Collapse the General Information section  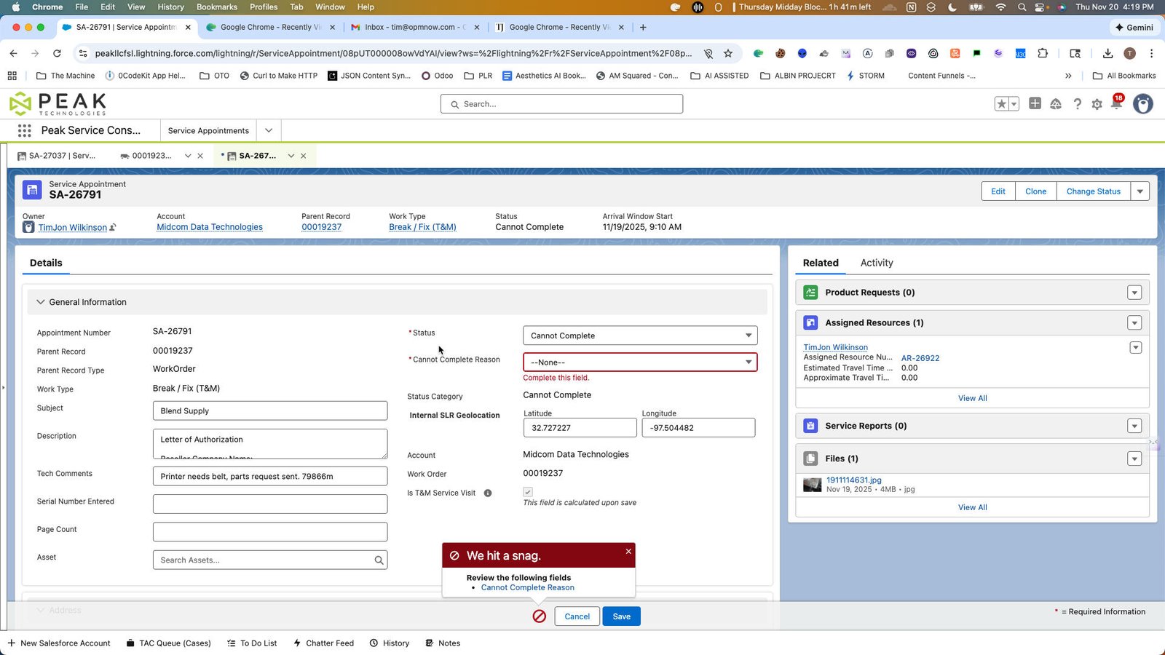tap(41, 302)
